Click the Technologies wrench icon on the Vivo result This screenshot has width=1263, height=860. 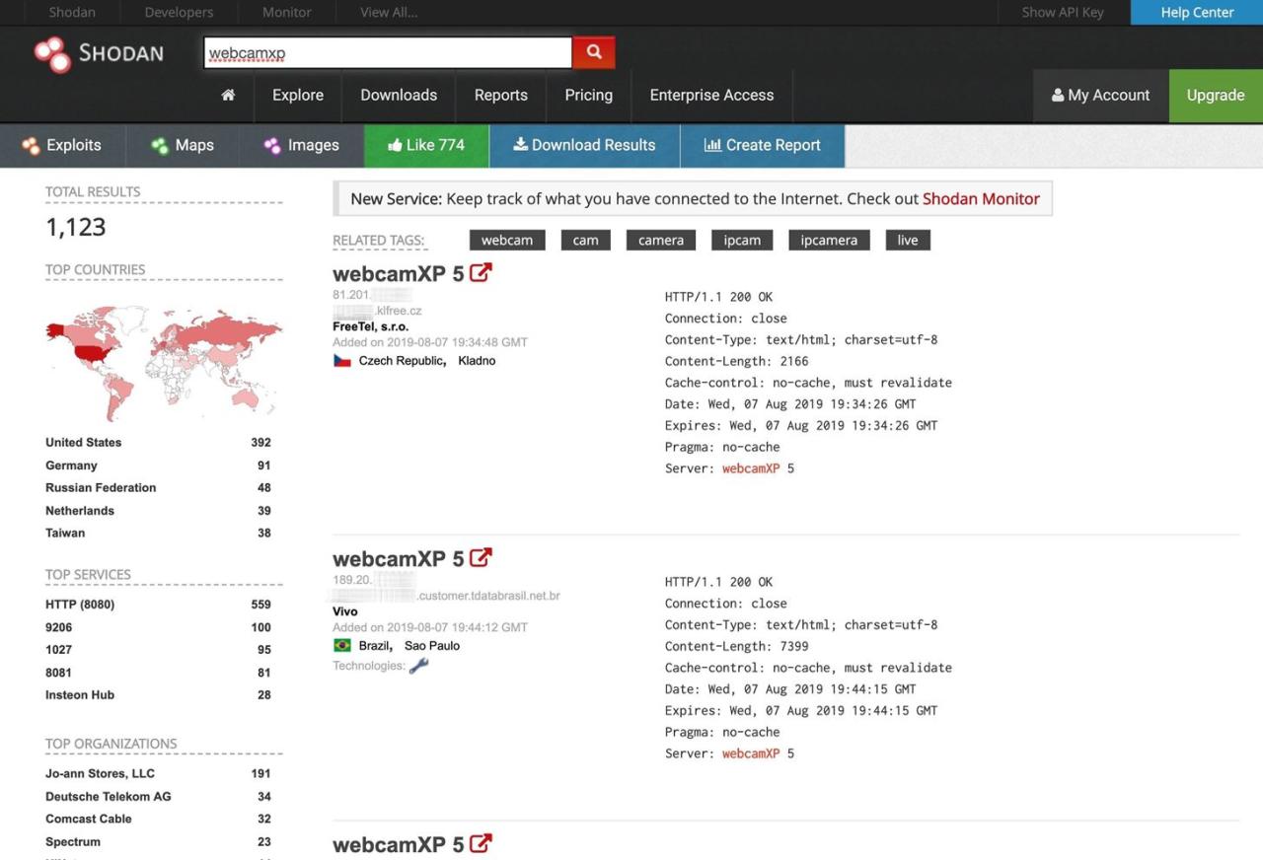[x=418, y=666]
